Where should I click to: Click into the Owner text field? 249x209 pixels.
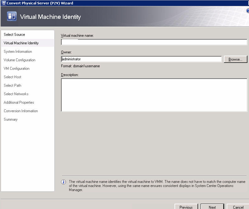(141, 59)
